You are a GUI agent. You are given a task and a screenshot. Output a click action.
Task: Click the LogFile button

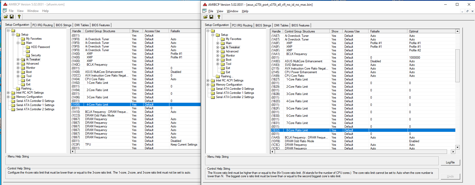(x=450, y=162)
